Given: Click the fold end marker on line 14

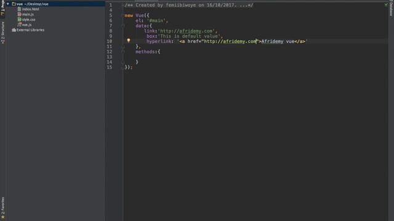Looking at the screenshot, I should 123,62.
